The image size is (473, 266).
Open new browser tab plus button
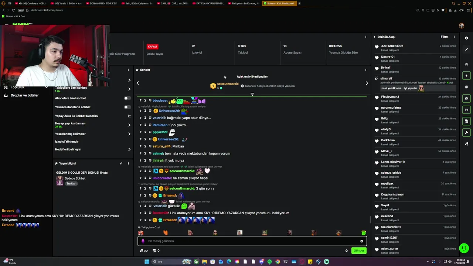[299, 3]
